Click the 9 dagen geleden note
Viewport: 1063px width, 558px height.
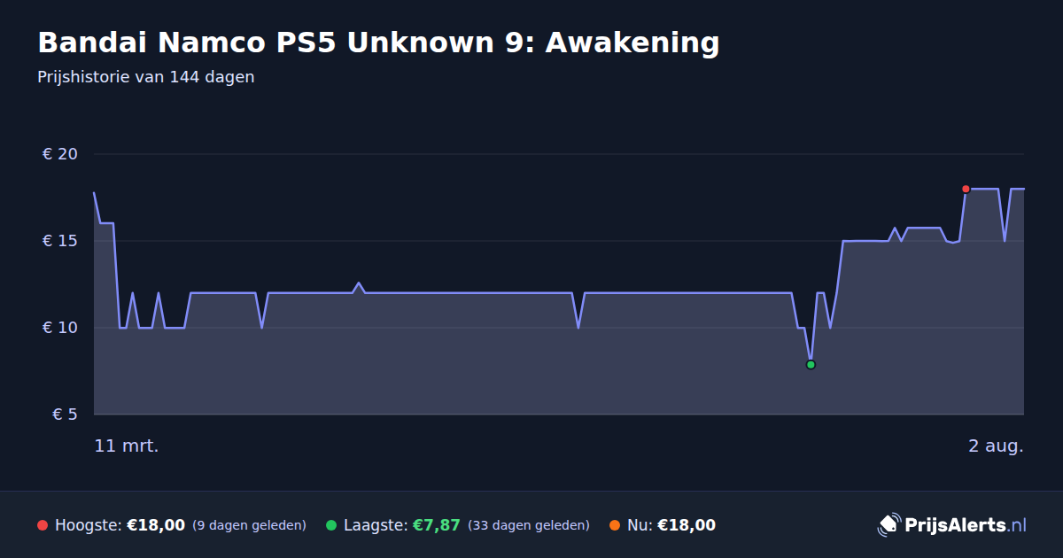pyautogui.click(x=249, y=525)
